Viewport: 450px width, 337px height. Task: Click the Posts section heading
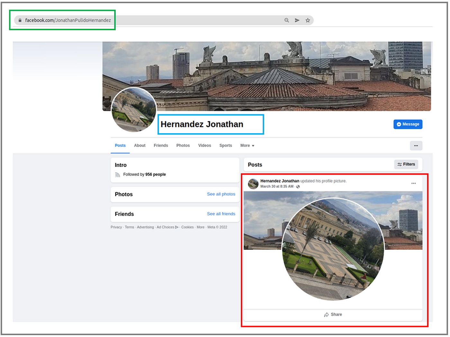[x=255, y=165]
